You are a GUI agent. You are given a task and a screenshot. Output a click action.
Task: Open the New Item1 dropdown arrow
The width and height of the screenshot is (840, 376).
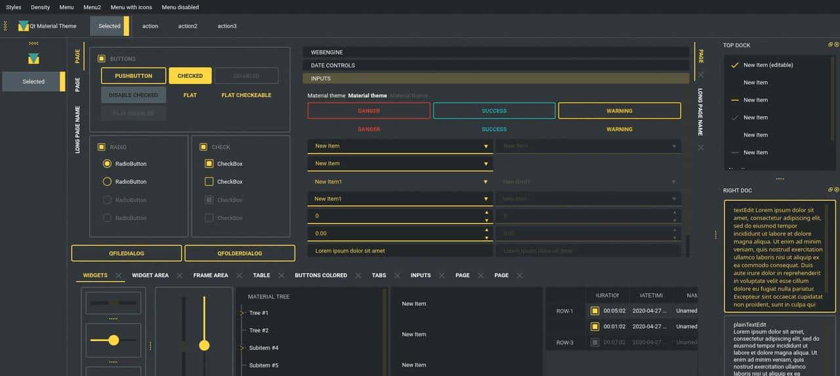pos(486,182)
